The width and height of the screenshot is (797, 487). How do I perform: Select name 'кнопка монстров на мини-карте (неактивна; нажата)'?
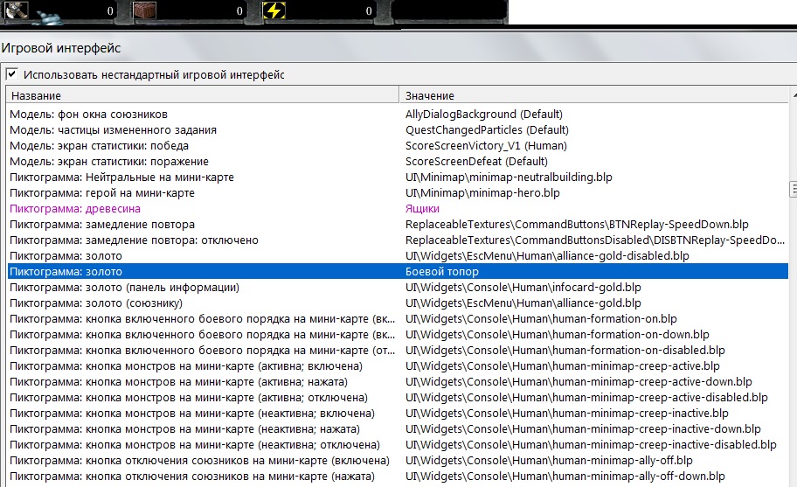(185, 429)
